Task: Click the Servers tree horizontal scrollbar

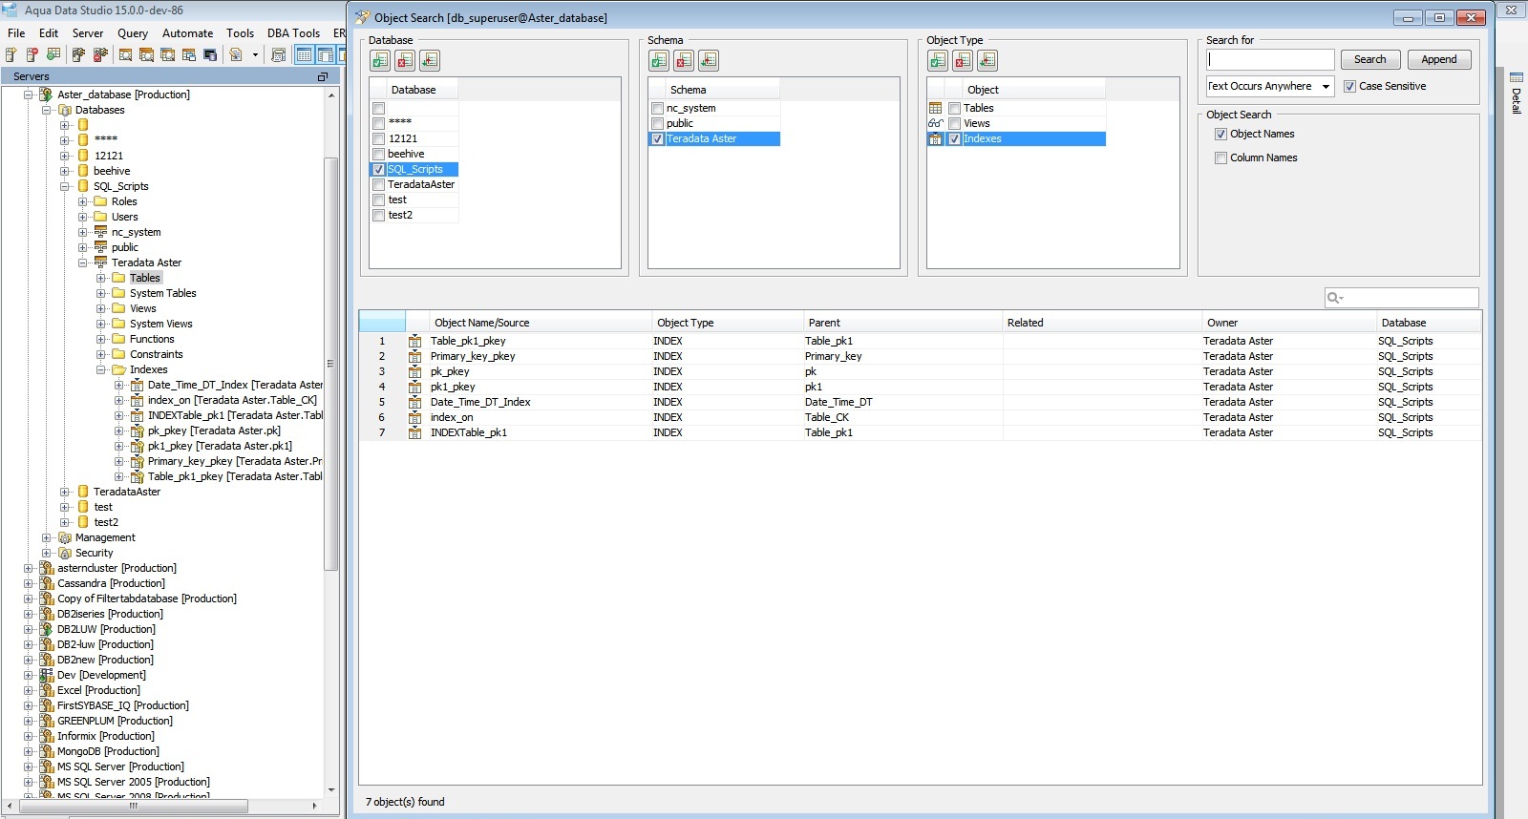Action: point(134,806)
